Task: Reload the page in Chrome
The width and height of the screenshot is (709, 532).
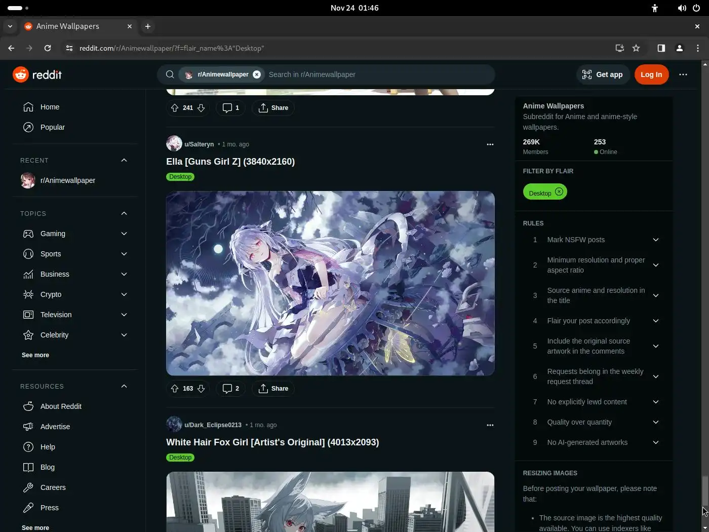Action: click(x=48, y=48)
